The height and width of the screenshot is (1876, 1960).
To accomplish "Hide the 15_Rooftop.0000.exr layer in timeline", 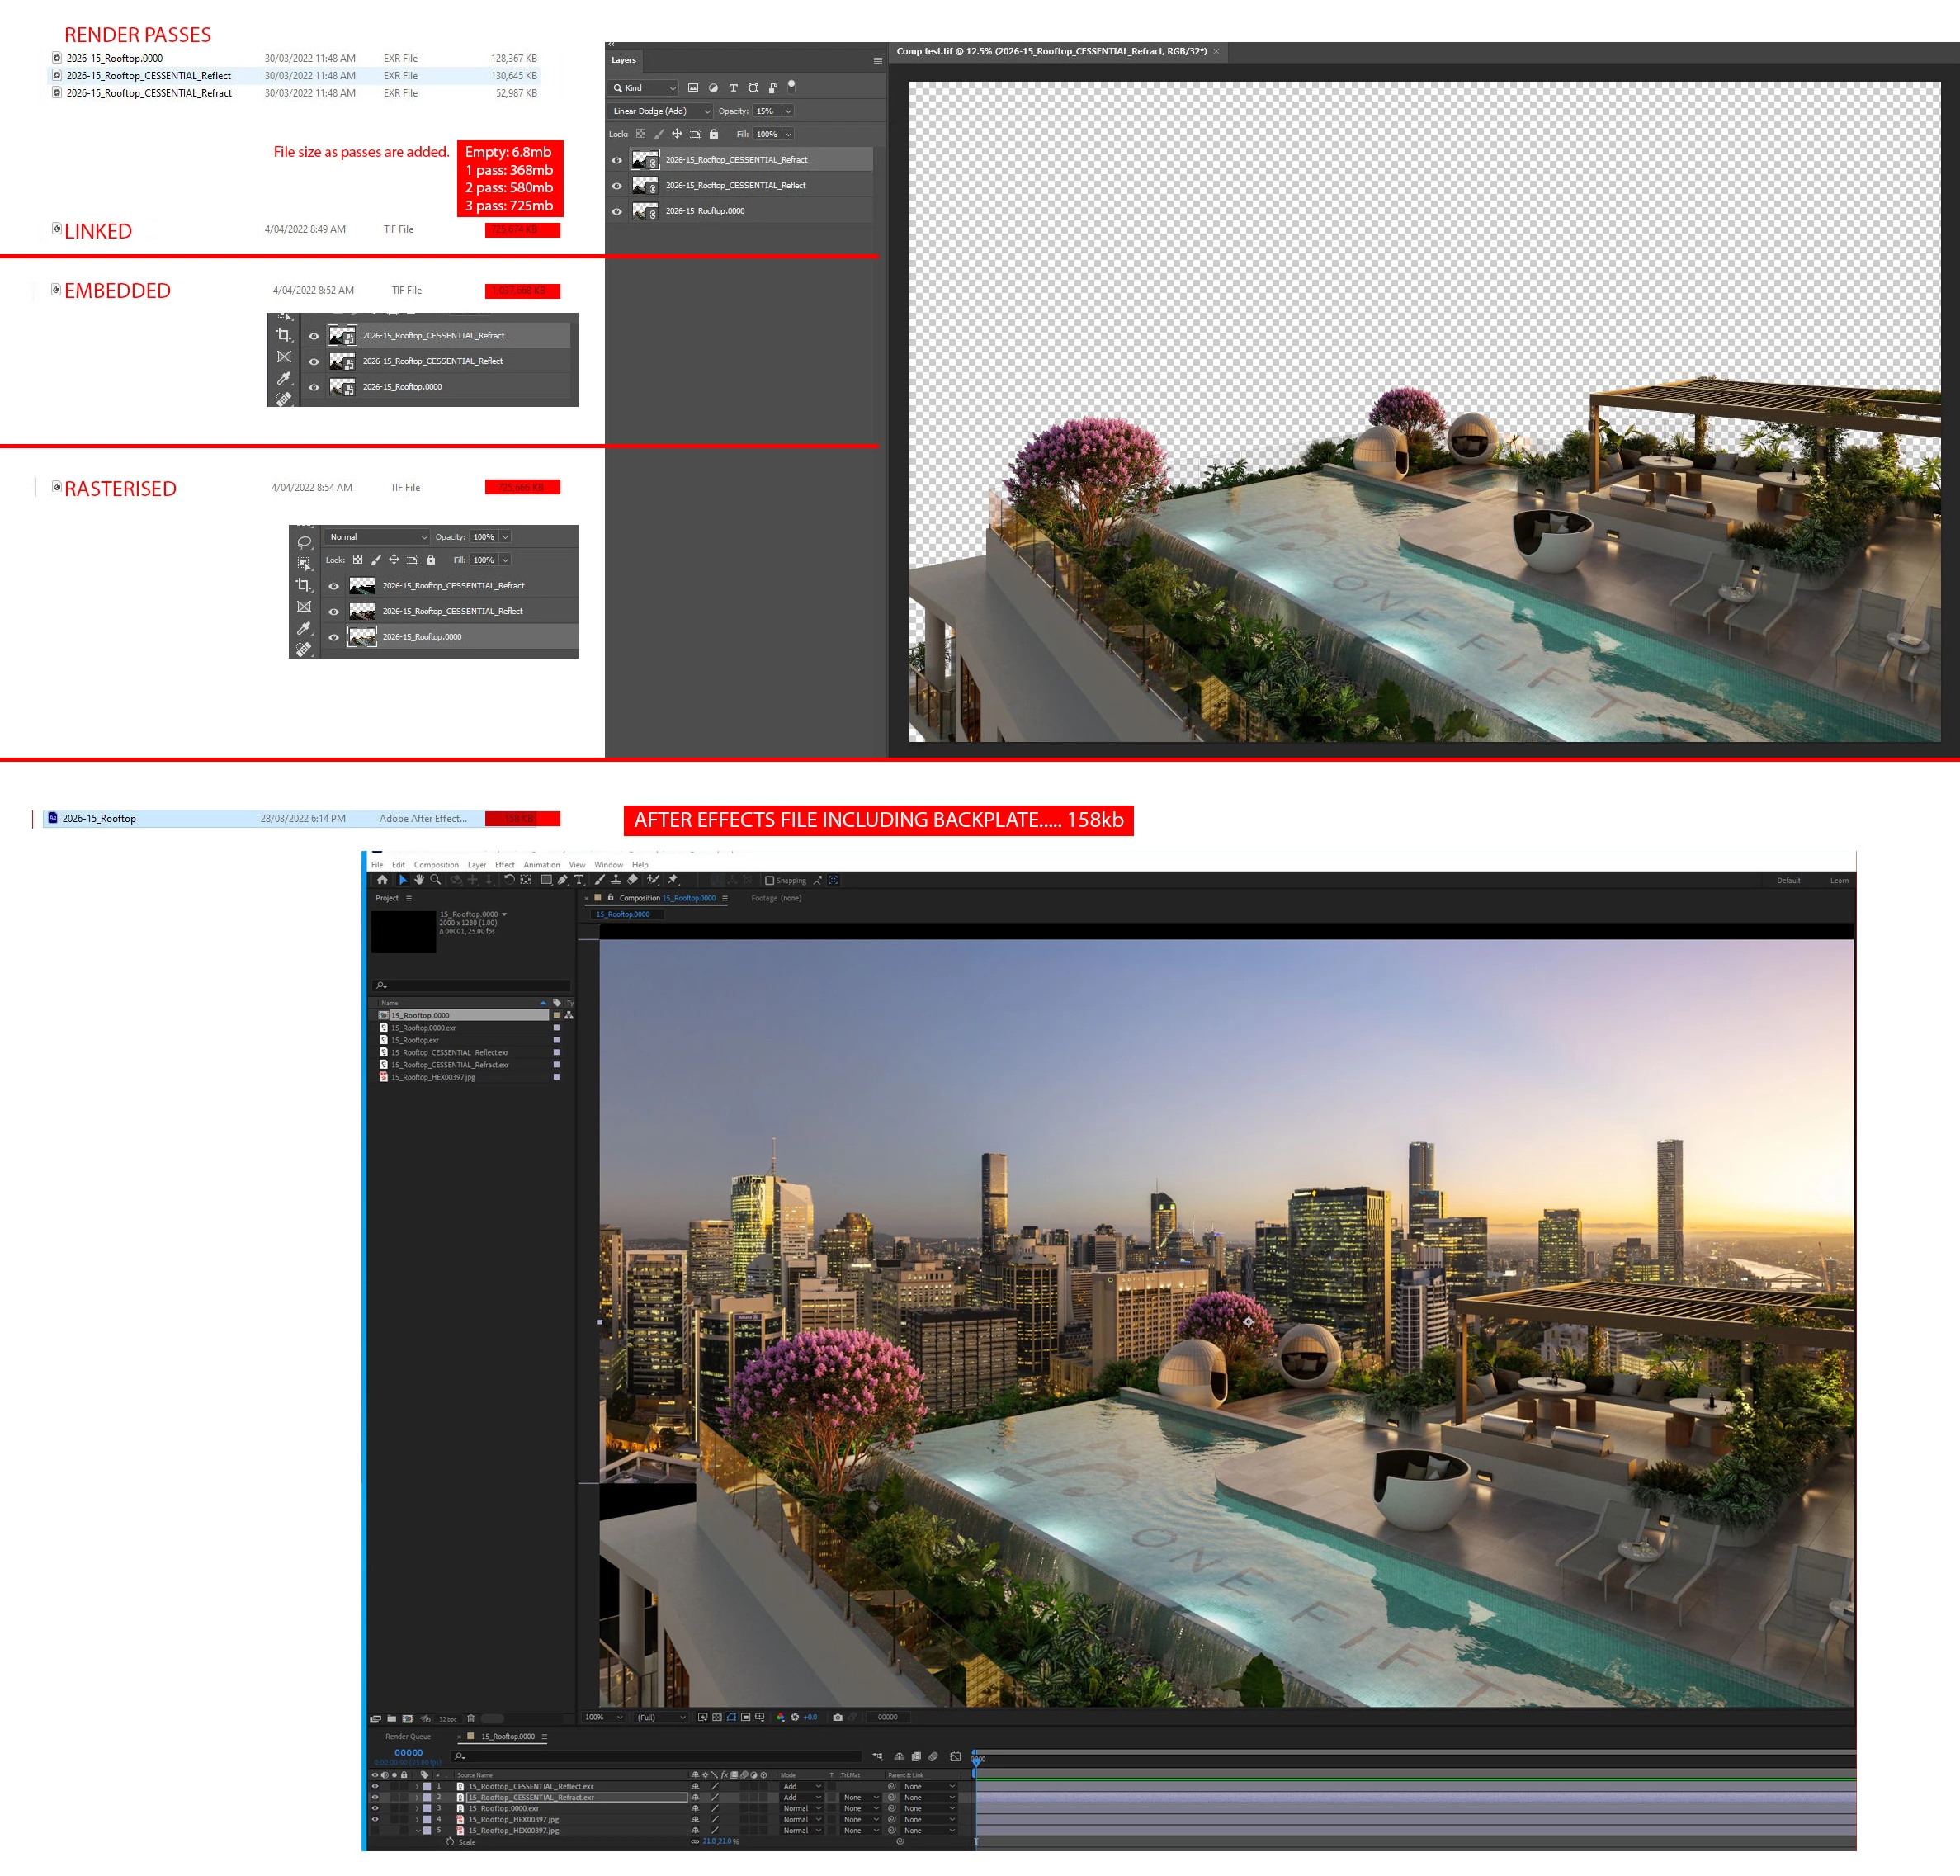I will click(375, 1808).
